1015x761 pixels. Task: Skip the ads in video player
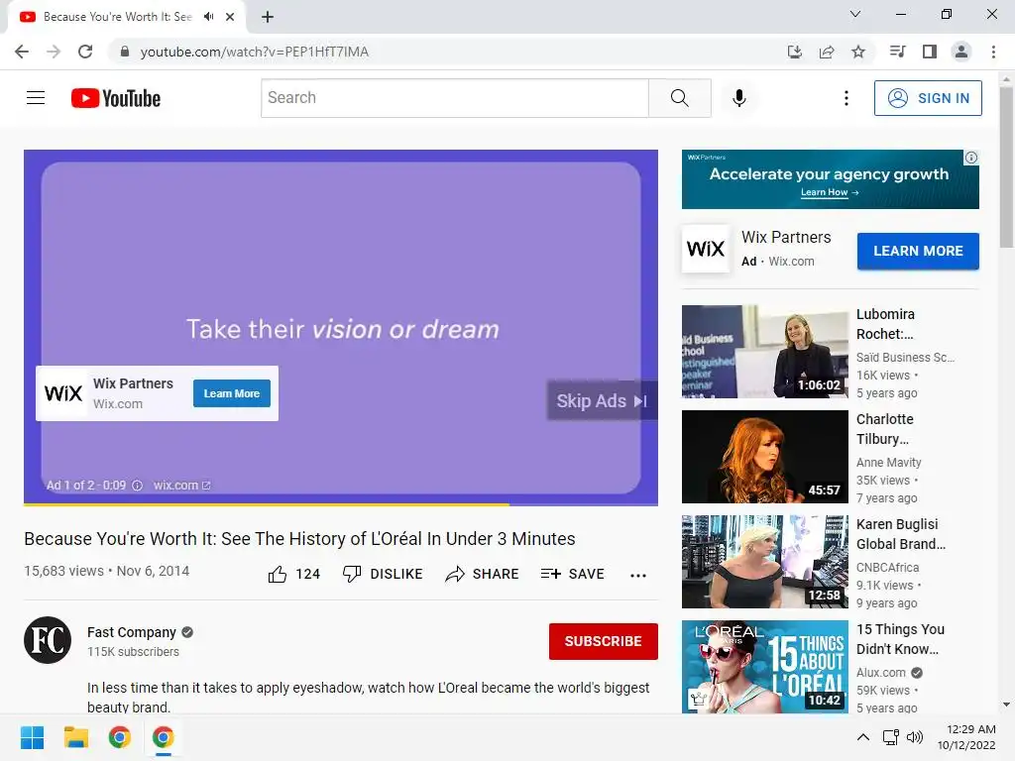coord(602,401)
